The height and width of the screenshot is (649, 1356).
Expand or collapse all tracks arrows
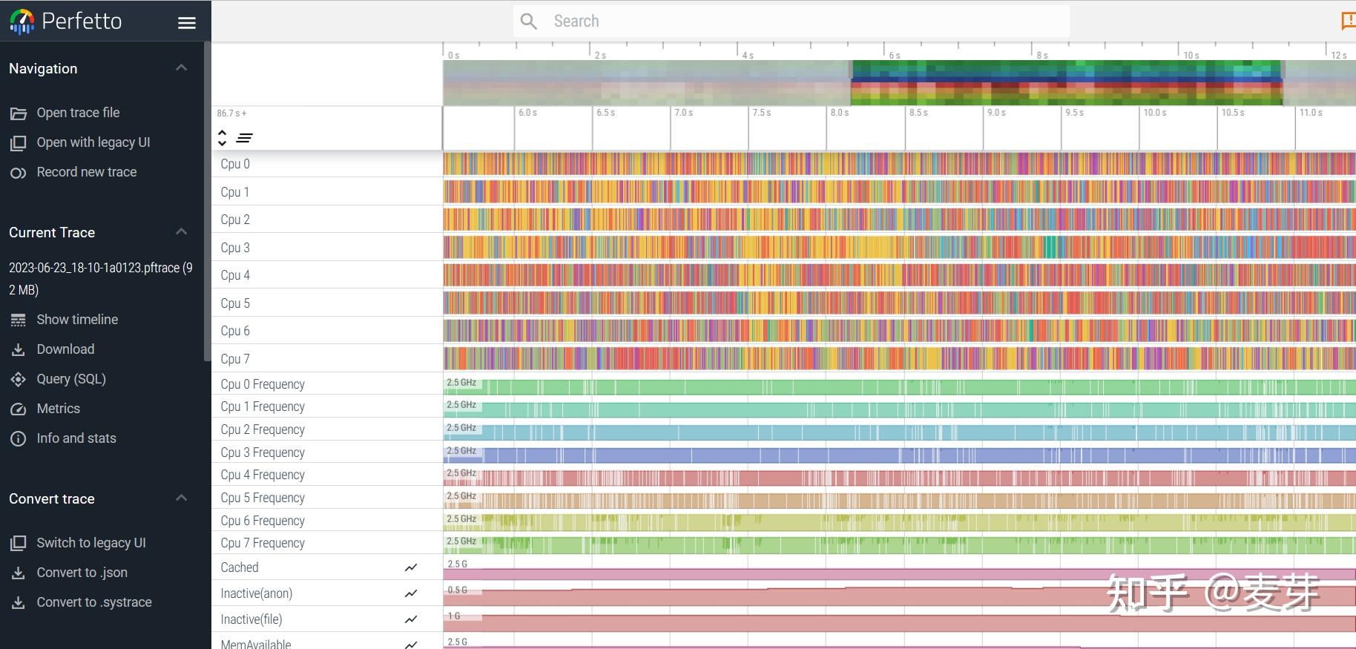tap(222, 137)
